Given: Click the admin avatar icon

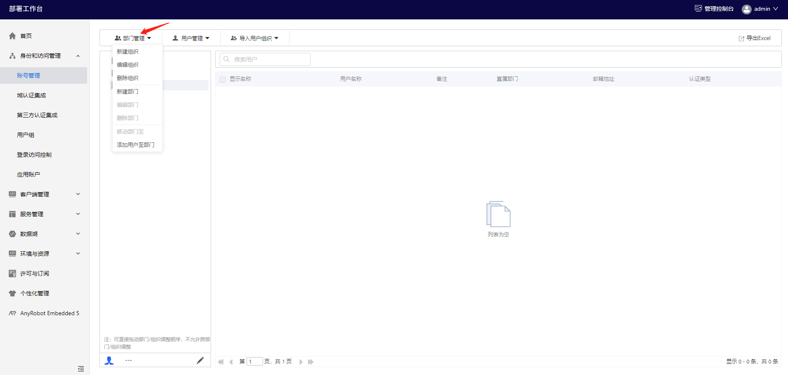Looking at the screenshot, I should click(x=746, y=9).
